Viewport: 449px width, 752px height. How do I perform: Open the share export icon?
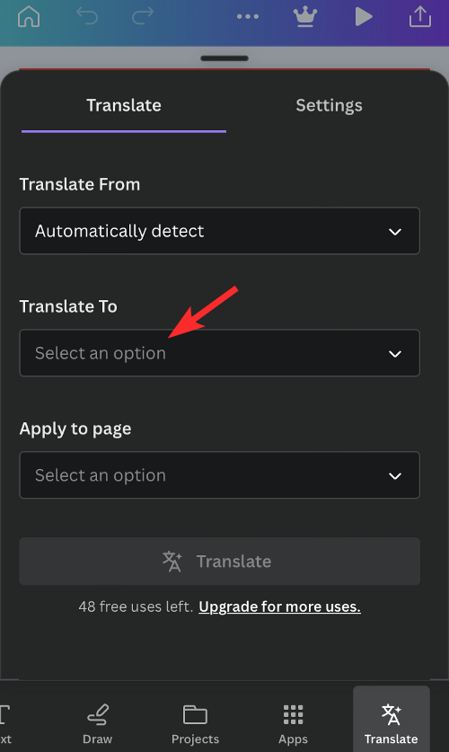pyautogui.click(x=420, y=16)
